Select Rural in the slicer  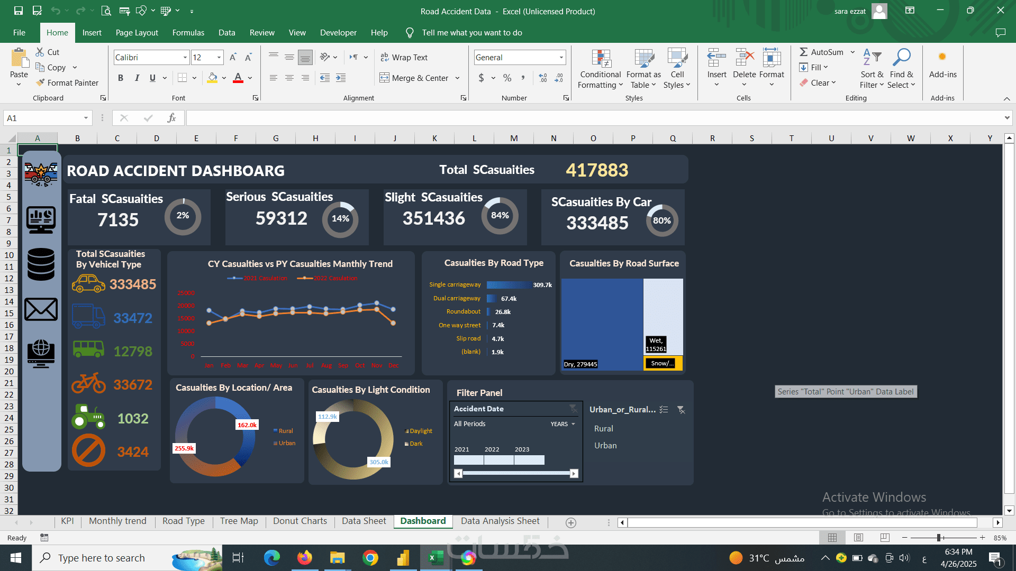pos(604,429)
